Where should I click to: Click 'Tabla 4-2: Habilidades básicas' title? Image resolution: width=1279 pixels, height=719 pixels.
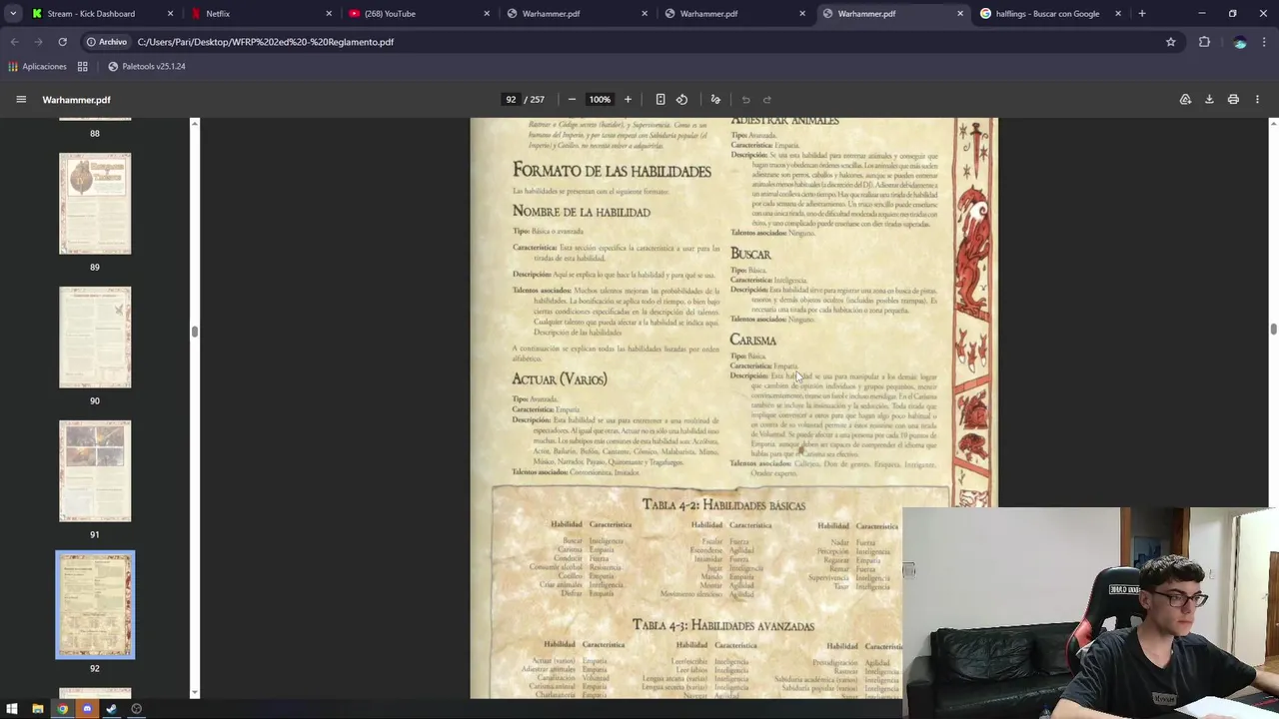pos(723,505)
